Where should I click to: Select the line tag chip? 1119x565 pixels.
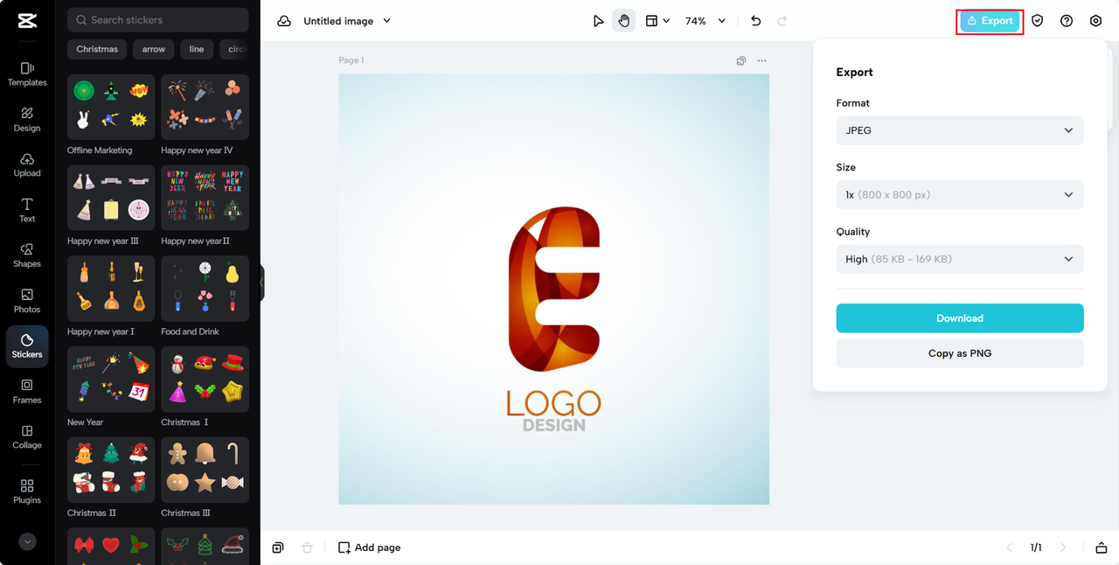pos(197,49)
